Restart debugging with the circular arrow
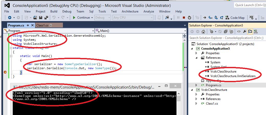266x115 pixels. coord(190,18)
